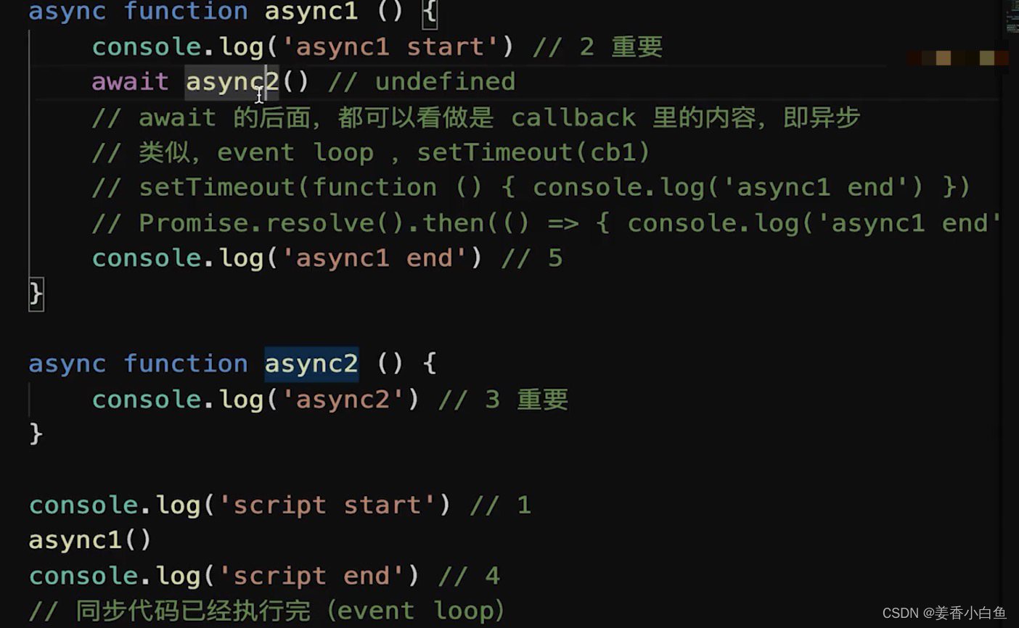The width and height of the screenshot is (1019, 628).
Task: Click the '// 2 重要' comment
Action: coord(597,47)
